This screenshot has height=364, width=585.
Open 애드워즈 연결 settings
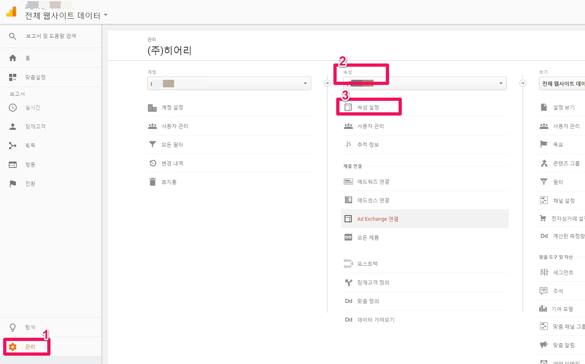373,182
